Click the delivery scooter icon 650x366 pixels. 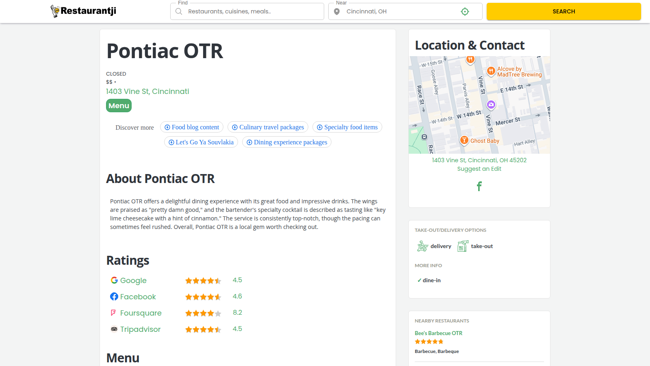(x=422, y=246)
